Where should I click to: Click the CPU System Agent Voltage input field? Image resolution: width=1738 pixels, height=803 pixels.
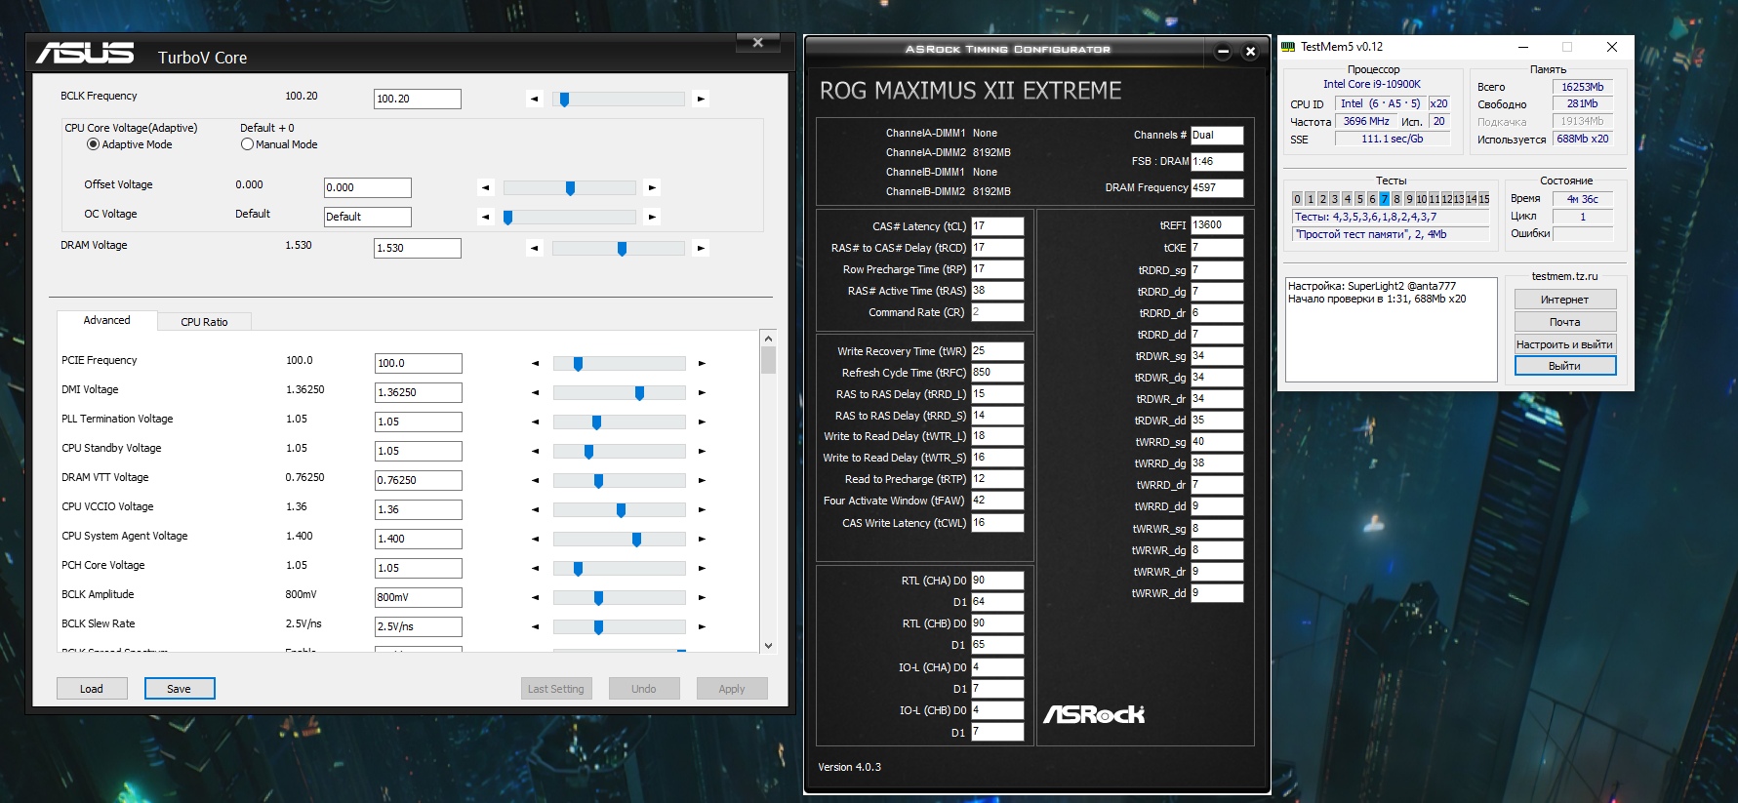click(x=419, y=539)
